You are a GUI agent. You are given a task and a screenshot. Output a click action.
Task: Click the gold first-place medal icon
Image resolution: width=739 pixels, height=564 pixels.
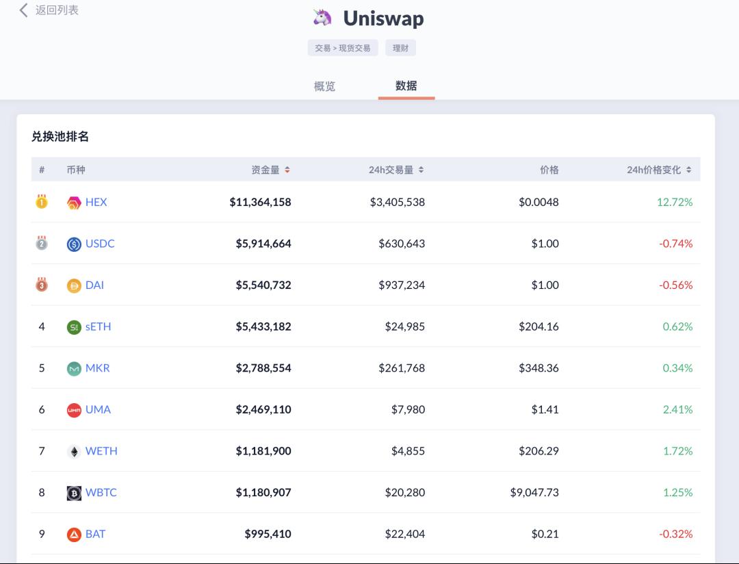[x=42, y=201]
